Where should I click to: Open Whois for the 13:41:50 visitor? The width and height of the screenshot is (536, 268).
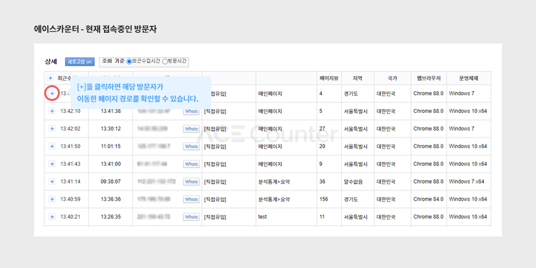191,146
